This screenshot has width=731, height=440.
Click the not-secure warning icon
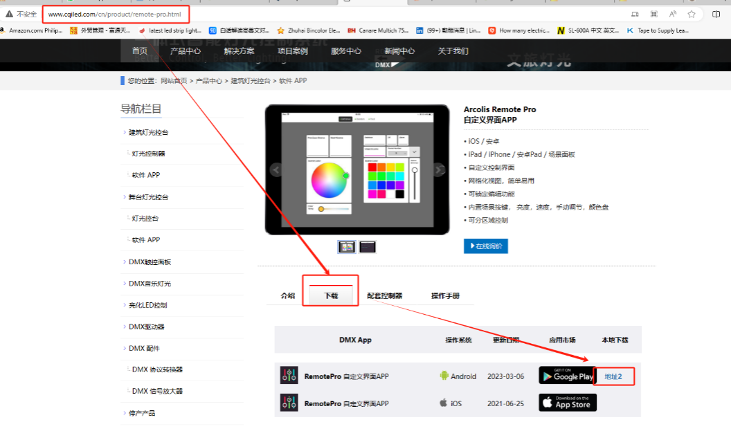pyautogui.click(x=9, y=14)
